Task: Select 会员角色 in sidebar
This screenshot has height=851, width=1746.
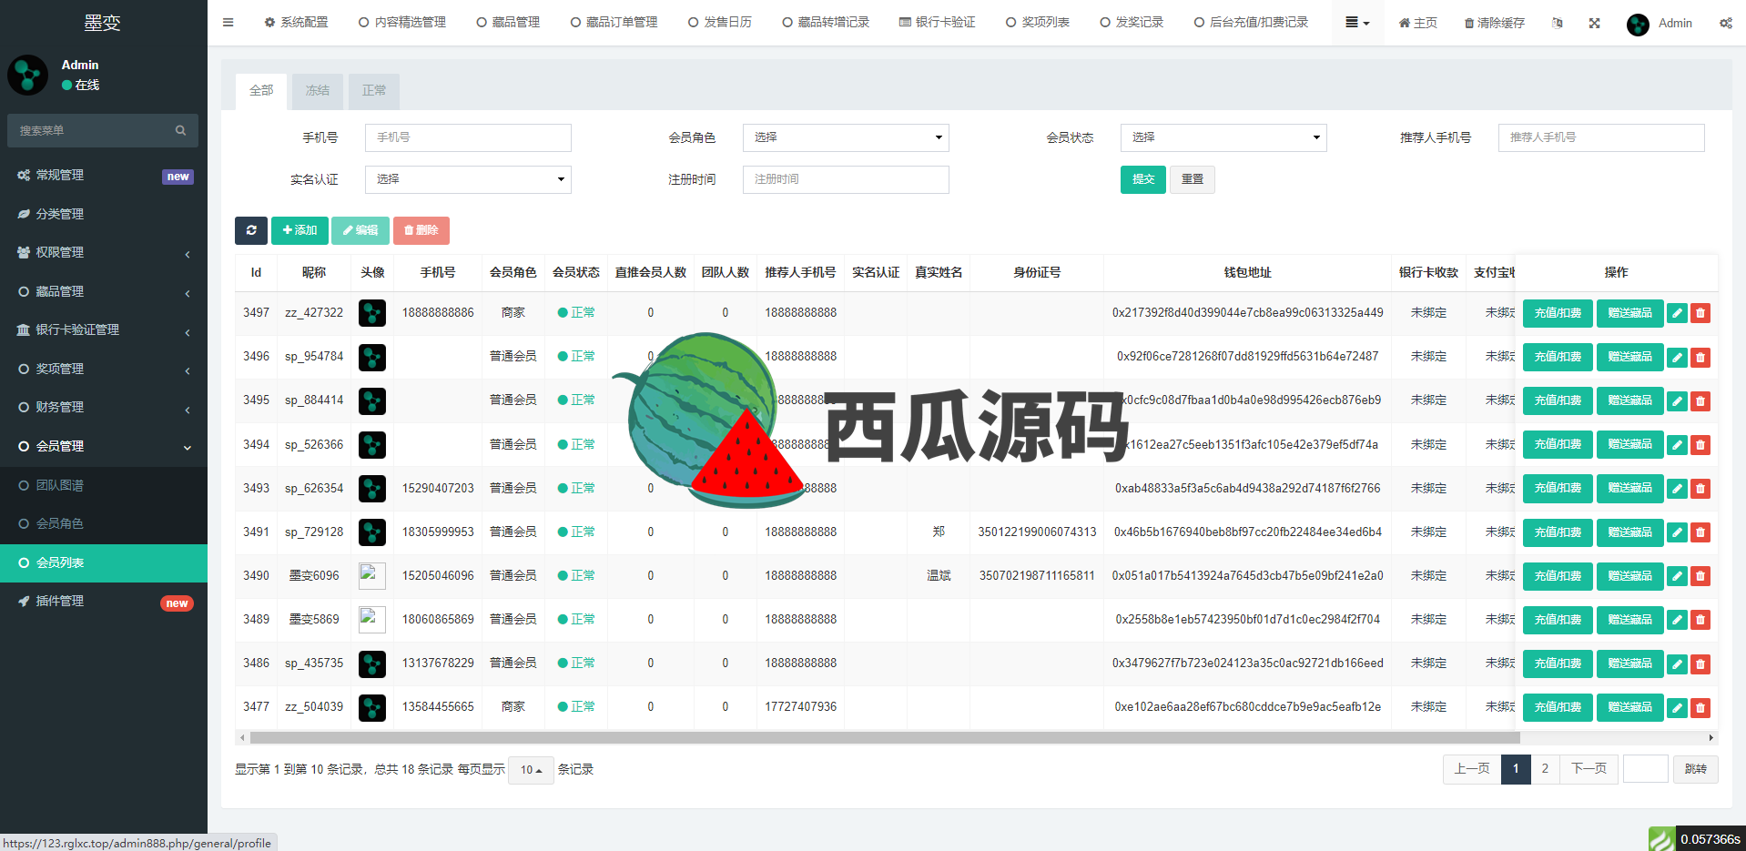Action: (x=104, y=523)
